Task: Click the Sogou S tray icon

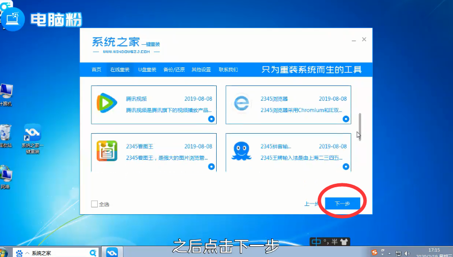Action: coord(374,253)
